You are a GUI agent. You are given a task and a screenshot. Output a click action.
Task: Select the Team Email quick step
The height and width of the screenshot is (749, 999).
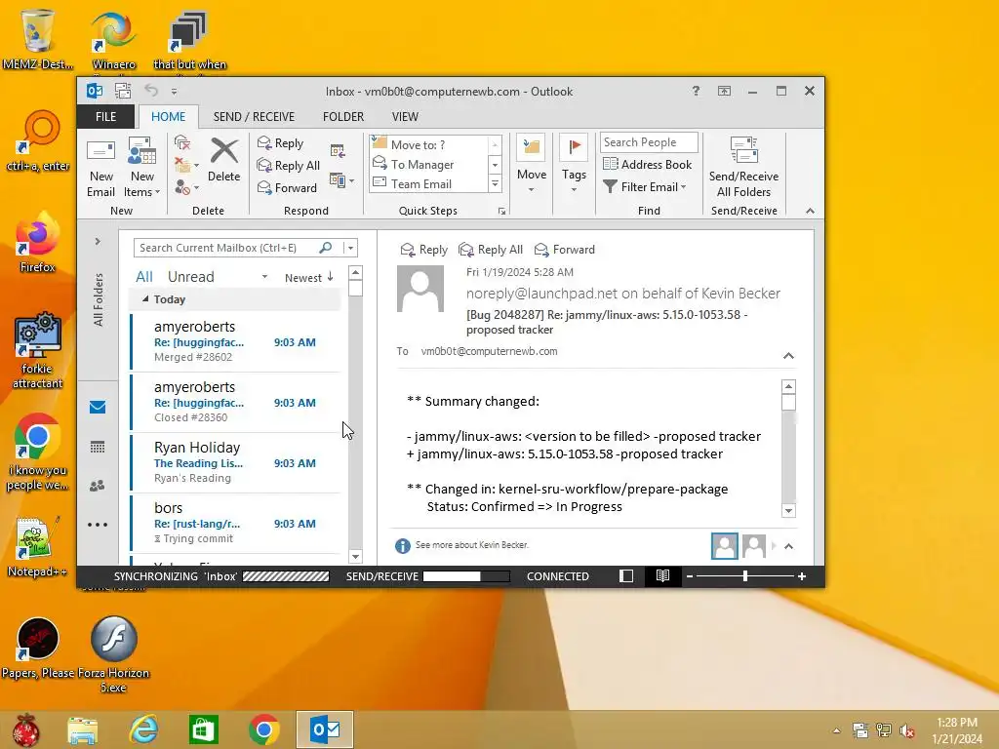tap(429, 184)
